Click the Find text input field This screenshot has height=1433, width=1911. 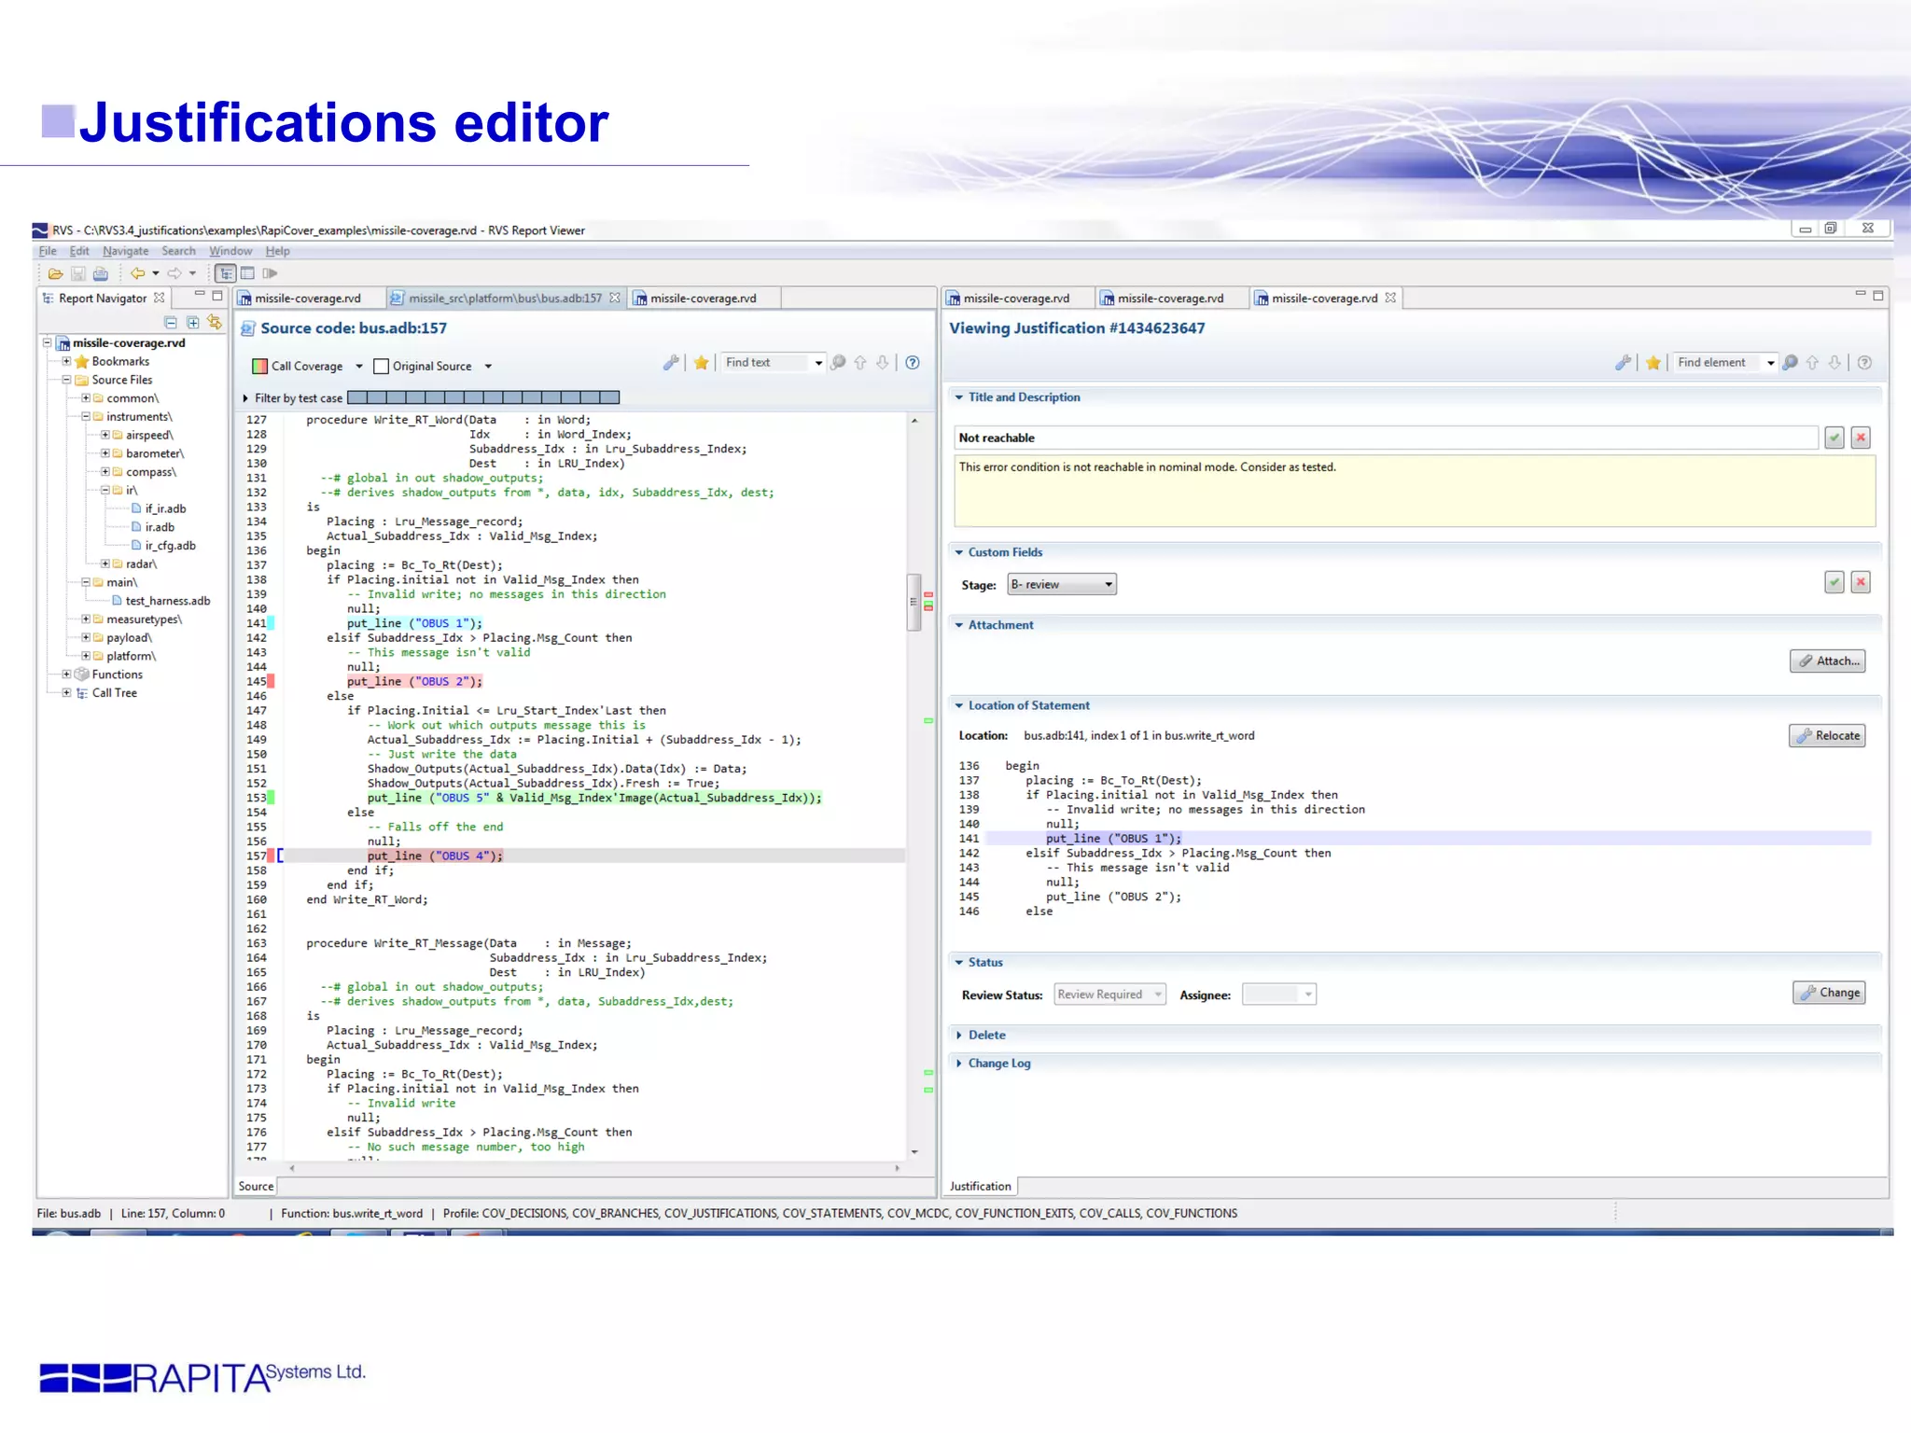click(x=765, y=363)
